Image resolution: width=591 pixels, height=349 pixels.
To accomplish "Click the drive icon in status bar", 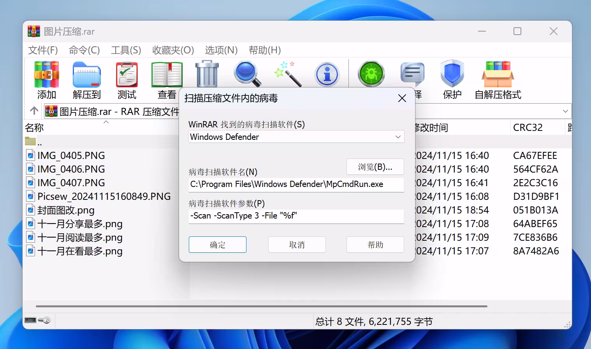I will pyautogui.click(x=30, y=320).
